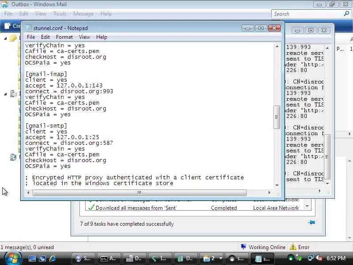Click the Notepad horizontal scrollbar right arrow
Viewport: 353px width, 265px height.
coord(270,193)
